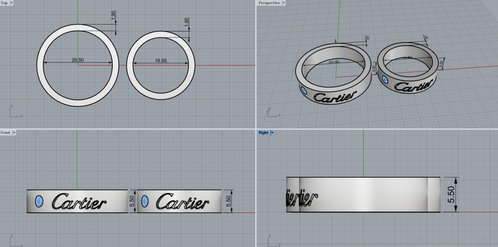Pick the Cartier engraving on the left ring in Front view
The image size is (498, 247).
click(79, 202)
